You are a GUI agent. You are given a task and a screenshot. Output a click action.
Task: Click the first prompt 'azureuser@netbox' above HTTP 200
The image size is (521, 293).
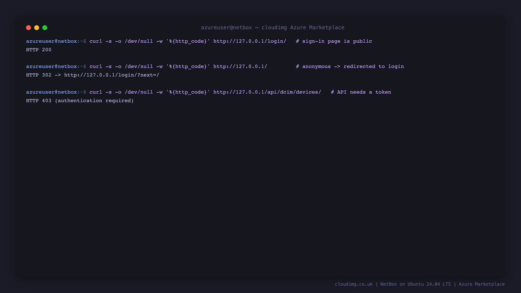click(x=52, y=41)
